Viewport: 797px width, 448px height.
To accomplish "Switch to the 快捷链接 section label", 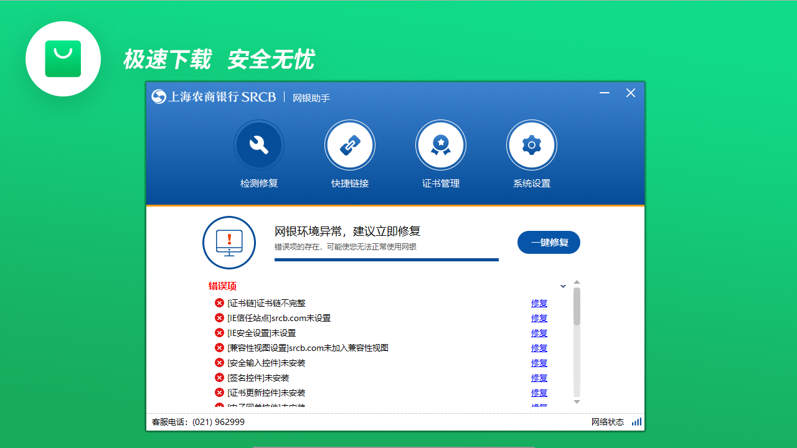I will click(x=350, y=184).
